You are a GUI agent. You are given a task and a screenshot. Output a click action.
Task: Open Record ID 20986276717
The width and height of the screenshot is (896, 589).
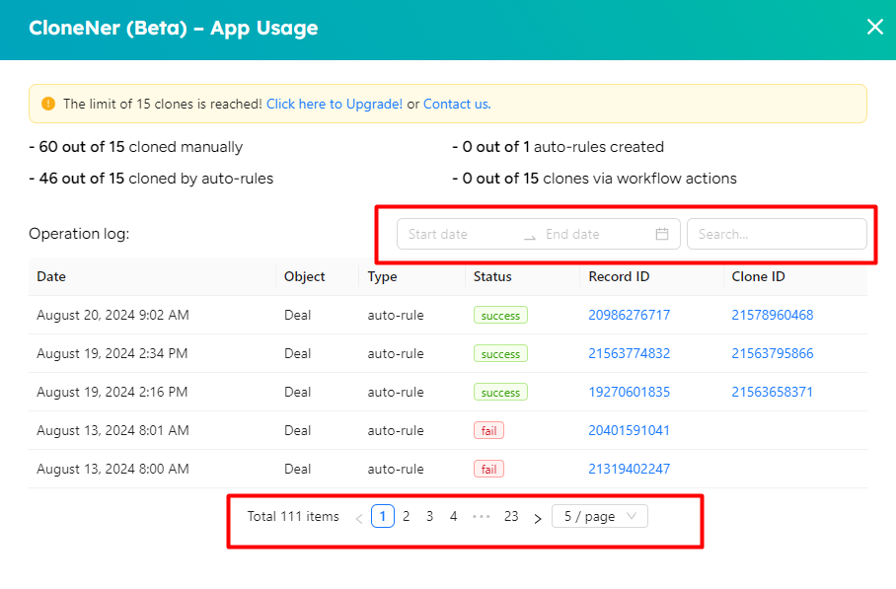(x=630, y=315)
